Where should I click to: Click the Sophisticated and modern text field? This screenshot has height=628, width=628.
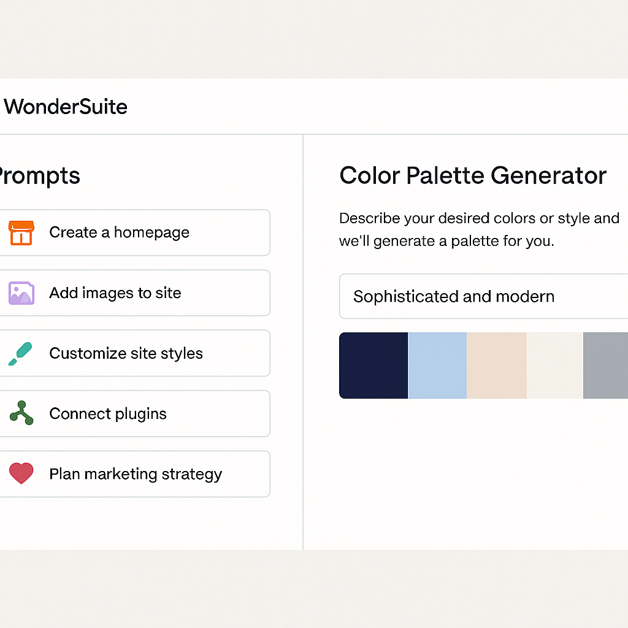tap(483, 296)
